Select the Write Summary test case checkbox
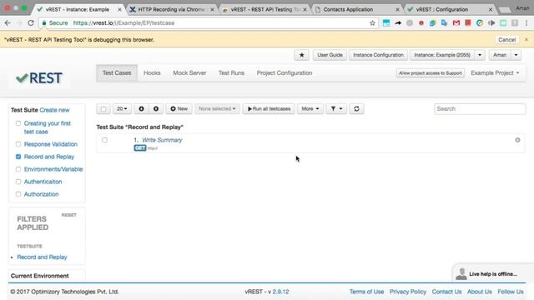 pos(104,140)
